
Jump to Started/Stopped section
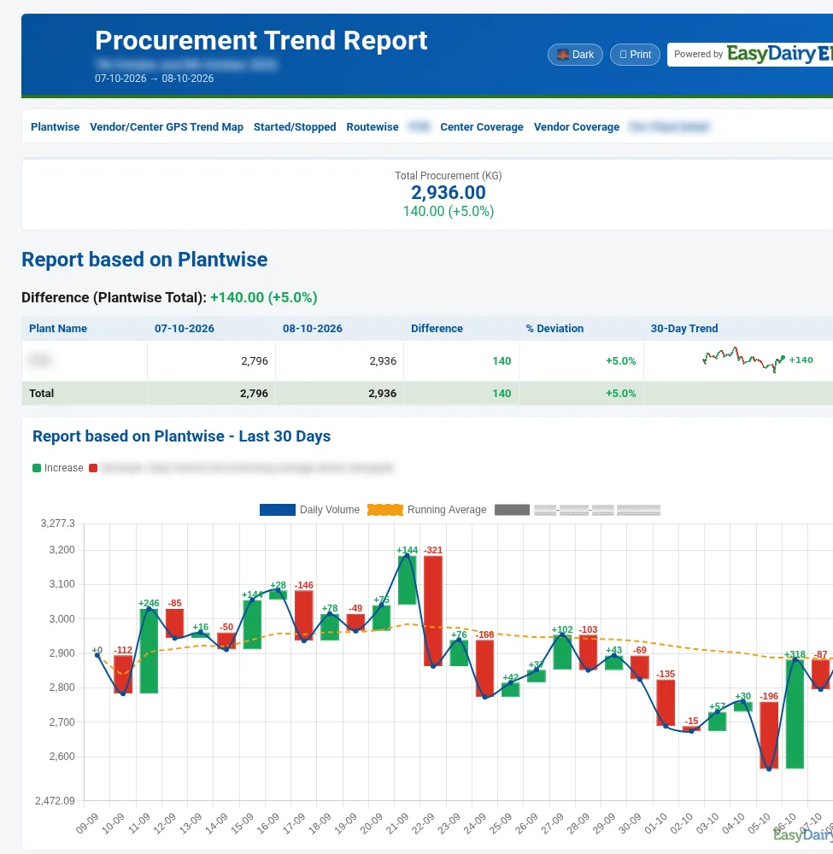295,127
